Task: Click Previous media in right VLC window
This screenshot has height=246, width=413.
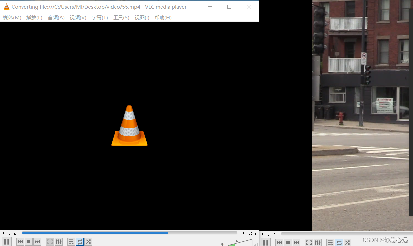Action: click(x=279, y=243)
